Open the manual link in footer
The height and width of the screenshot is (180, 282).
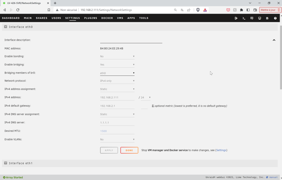[x=273, y=177]
